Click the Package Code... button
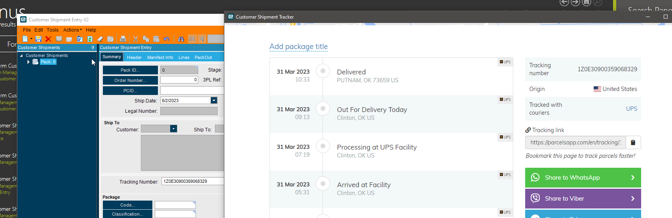Viewport: 672px width, 218px height. click(x=127, y=205)
